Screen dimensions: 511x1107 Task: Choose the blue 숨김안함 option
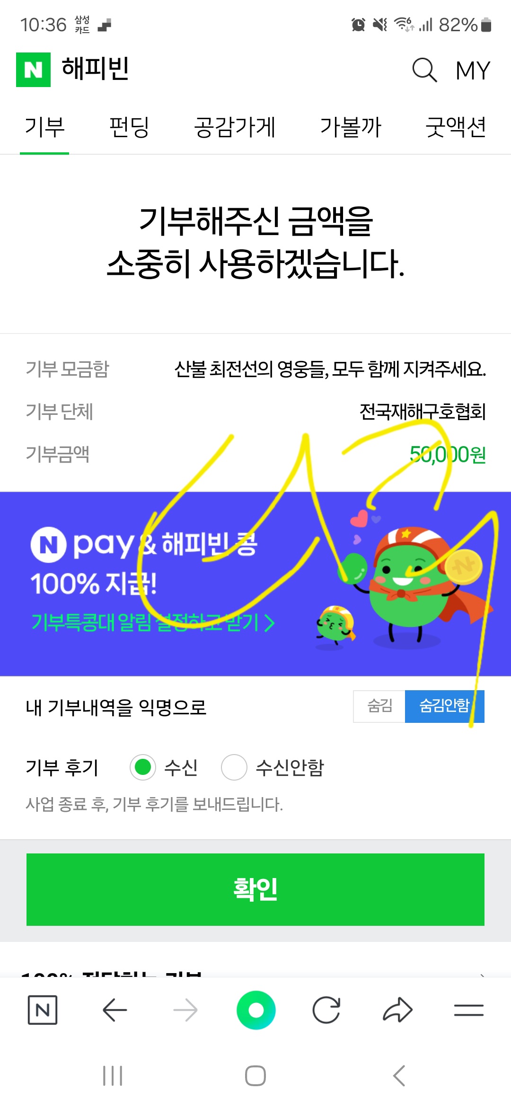pos(444,706)
